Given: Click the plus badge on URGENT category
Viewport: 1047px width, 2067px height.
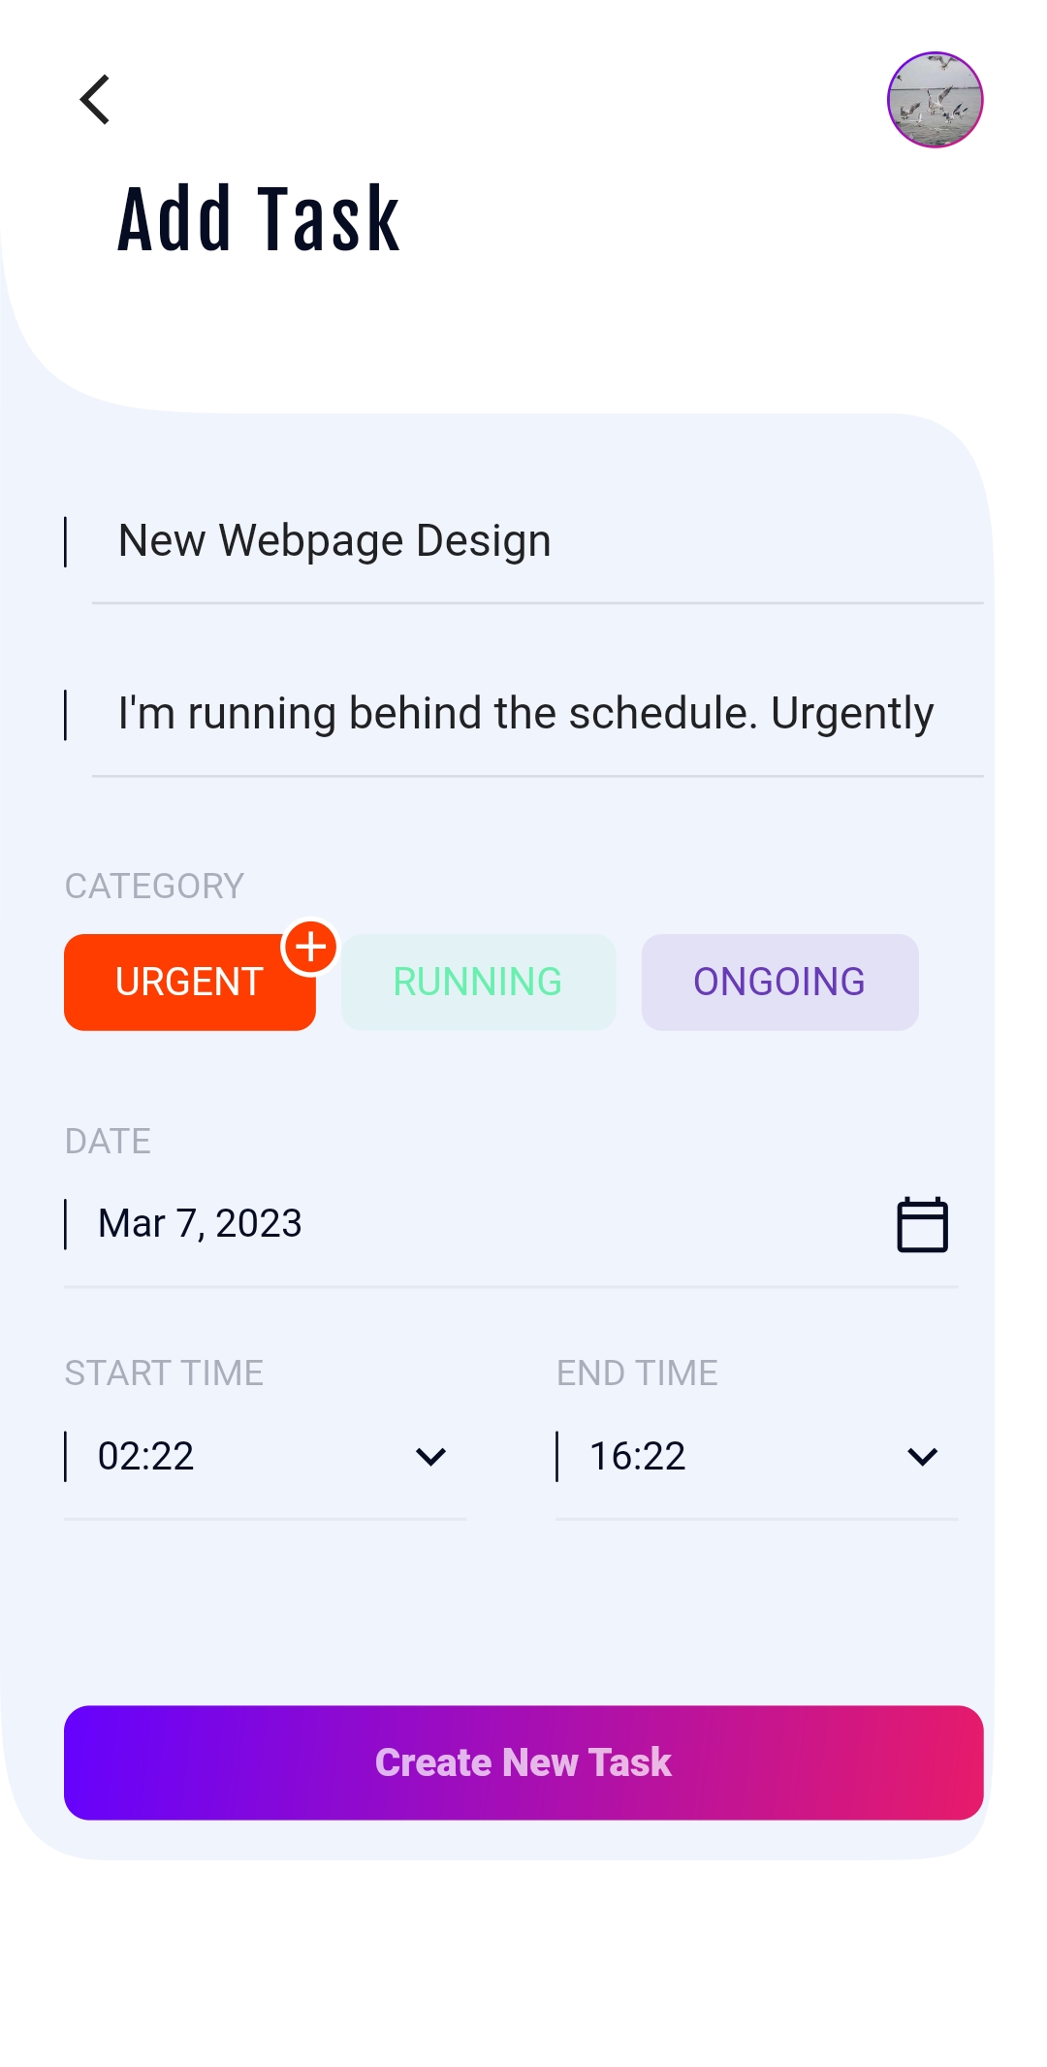Looking at the screenshot, I should 311,949.
